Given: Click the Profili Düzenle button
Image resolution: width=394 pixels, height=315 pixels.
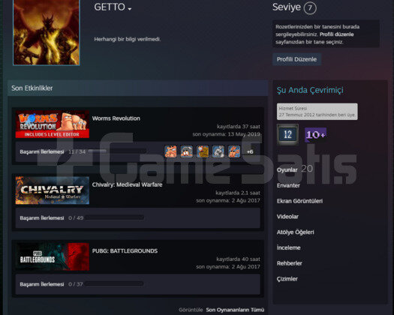Looking at the screenshot, I should 296,59.
